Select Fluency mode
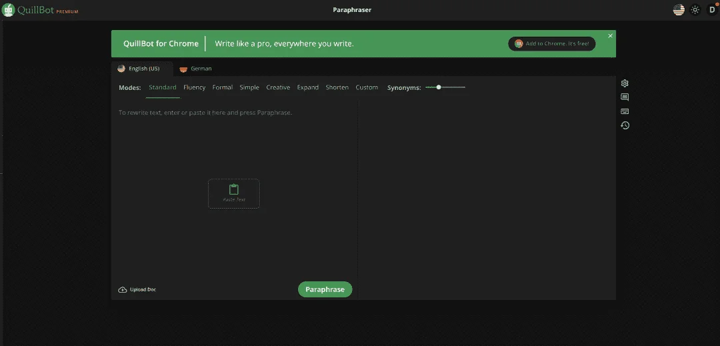Viewport: 720px width, 346px height. (194, 87)
